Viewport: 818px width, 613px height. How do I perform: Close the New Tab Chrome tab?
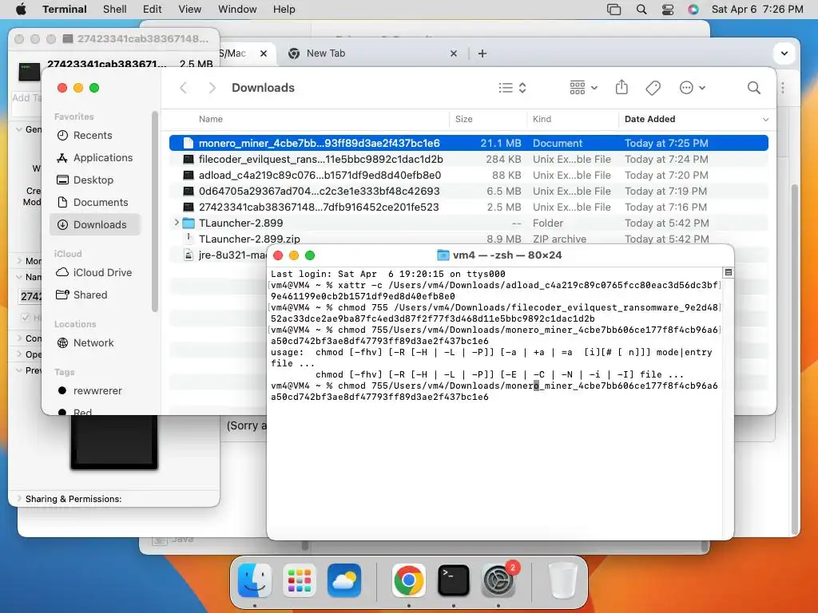pos(454,53)
